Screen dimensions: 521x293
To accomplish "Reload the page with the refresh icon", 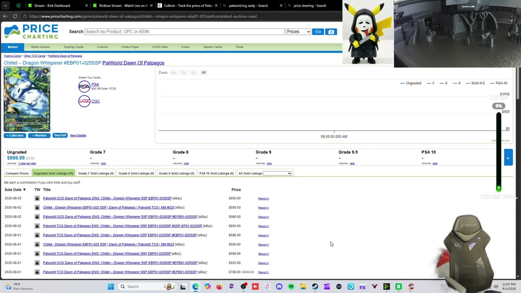I will click(x=15, y=16).
